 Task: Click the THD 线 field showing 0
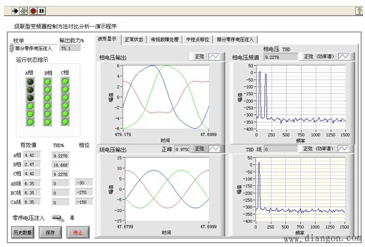pyautogui.click(x=281, y=149)
